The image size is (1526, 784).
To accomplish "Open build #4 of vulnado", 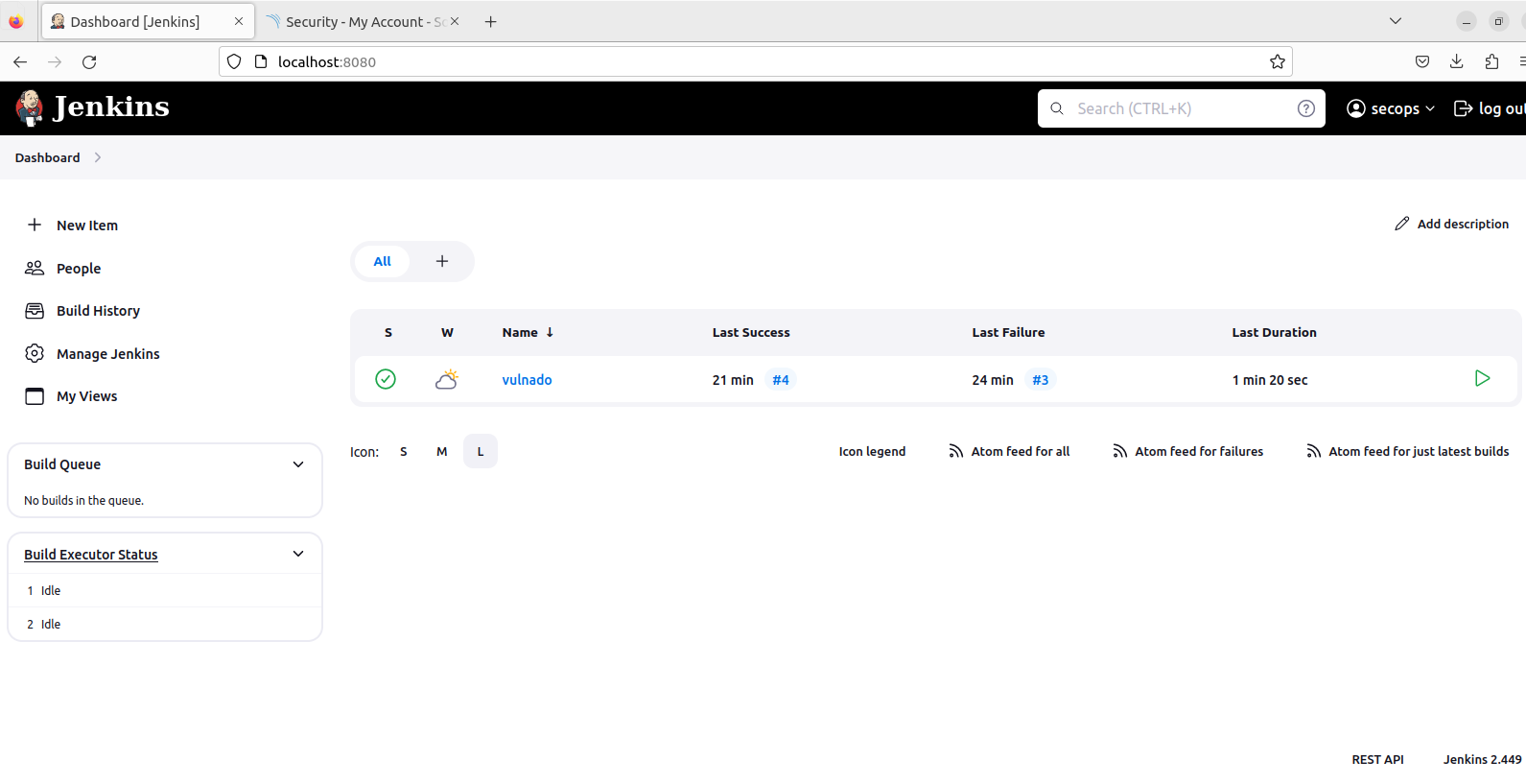I will tap(781, 380).
